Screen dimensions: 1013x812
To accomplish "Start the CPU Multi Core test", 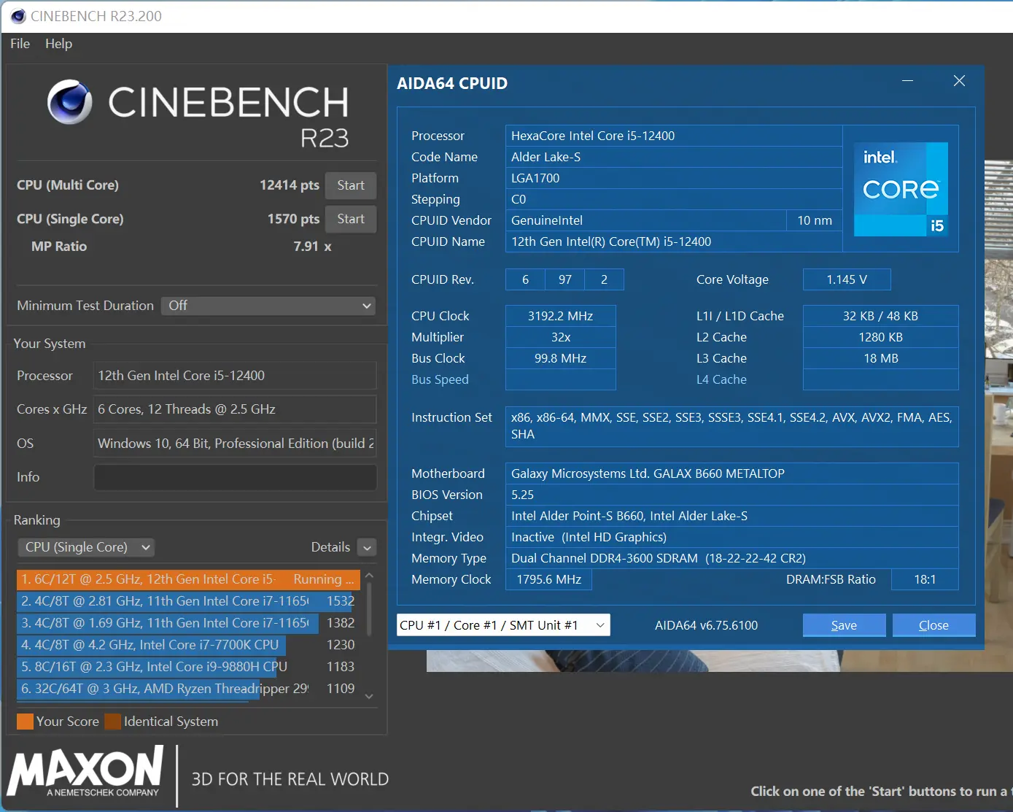I will point(351,185).
